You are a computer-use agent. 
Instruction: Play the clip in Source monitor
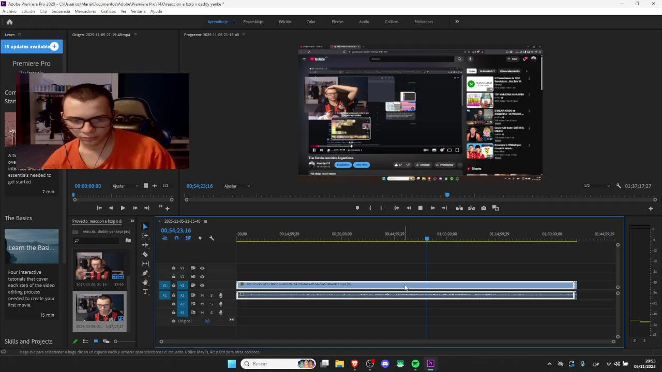click(x=123, y=208)
